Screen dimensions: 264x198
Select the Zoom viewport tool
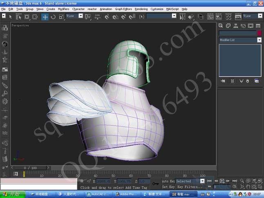[x=242, y=181]
